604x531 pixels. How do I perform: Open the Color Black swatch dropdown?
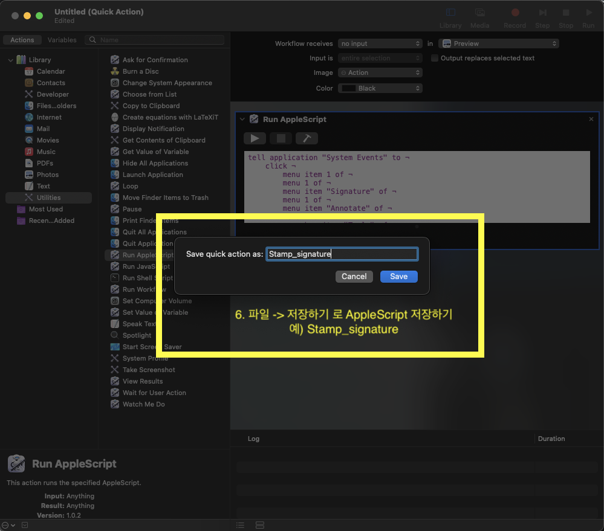pyautogui.click(x=380, y=88)
